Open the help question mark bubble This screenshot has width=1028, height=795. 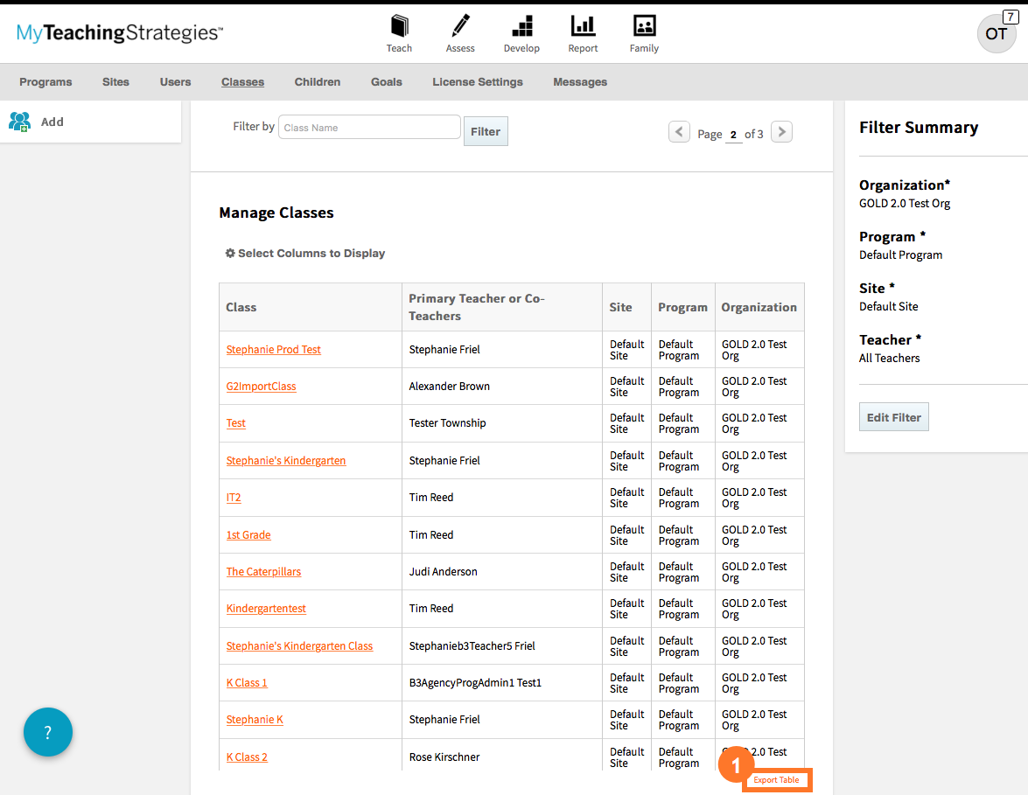(47, 732)
